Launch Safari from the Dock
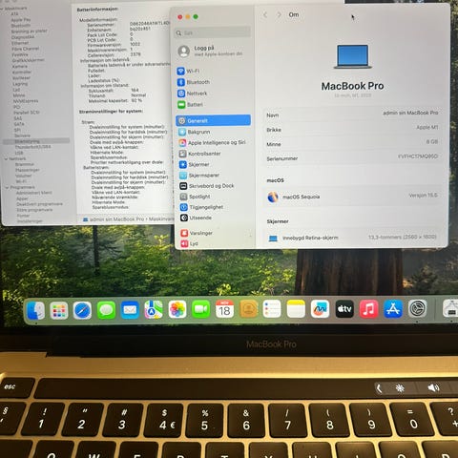This screenshot has height=458, width=458. pyautogui.click(x=82, y=310)
